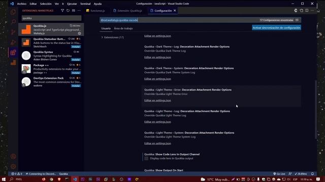Open the Search view in activity bar

pyautogui.click(x=13, y=22)
